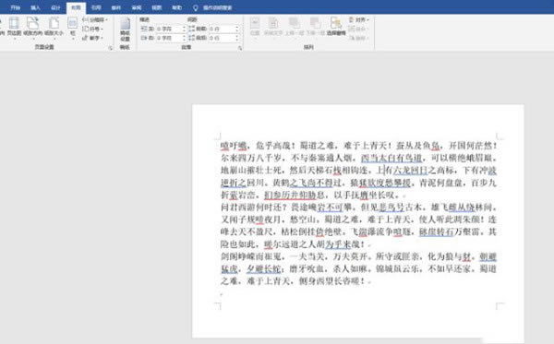Open the 组合 (Group) dropdown
This screenshot has height=344, width=554.
pyautogui.click(x=358, y=29)
